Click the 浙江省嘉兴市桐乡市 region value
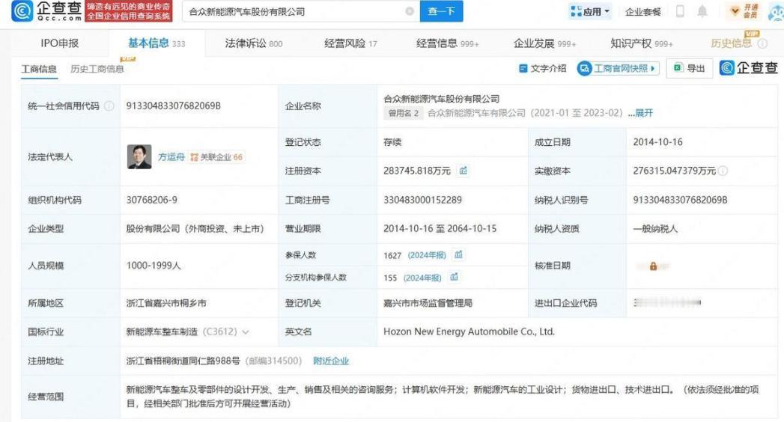Screen dimensions: 784x422 (x=166, y=303)
